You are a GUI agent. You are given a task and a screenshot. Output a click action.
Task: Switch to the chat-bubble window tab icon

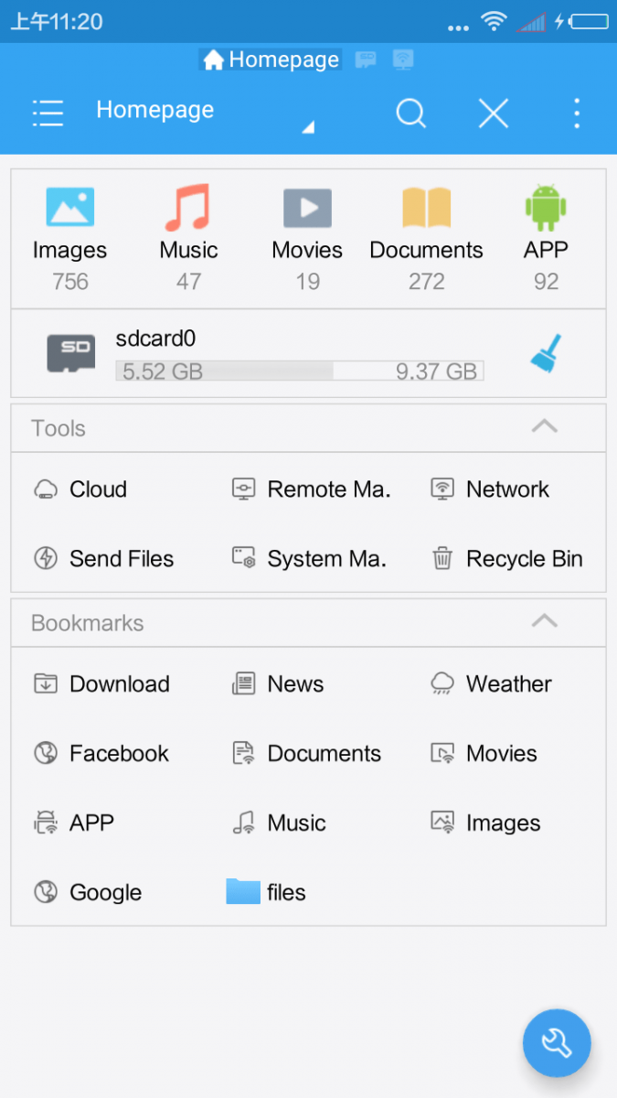pyautogui.click(x=366, y=60)
